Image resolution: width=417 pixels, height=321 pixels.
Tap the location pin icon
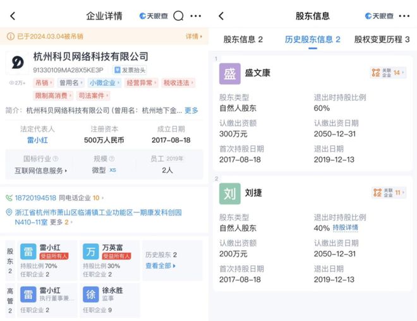tap(9, 212)
